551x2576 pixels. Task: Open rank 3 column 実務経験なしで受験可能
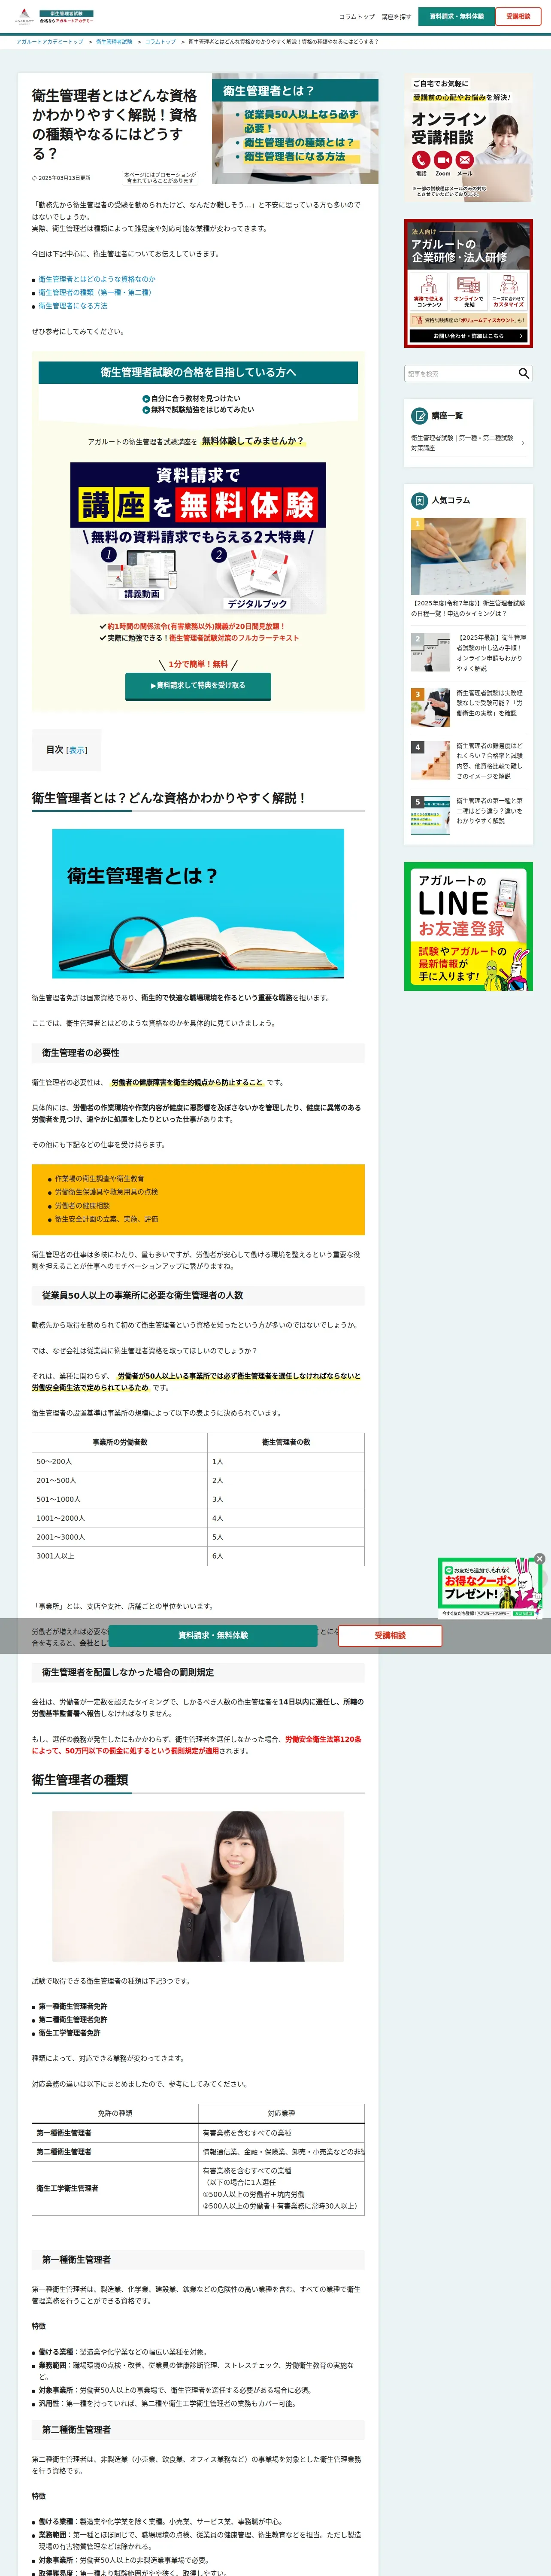point(468,707)
